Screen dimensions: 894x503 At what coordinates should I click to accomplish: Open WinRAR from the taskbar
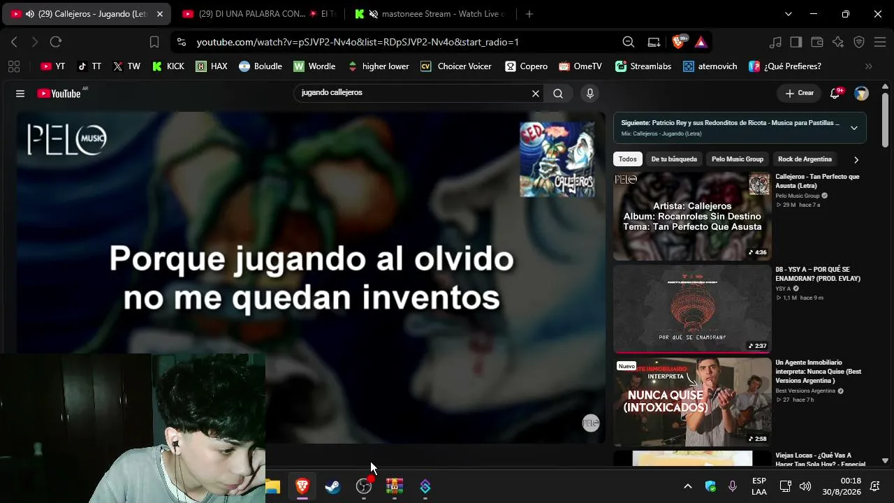(x=395, y=486)
